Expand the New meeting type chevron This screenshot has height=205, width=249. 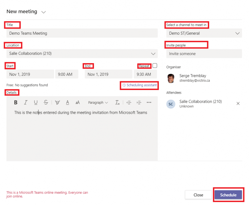click(43, 12)
